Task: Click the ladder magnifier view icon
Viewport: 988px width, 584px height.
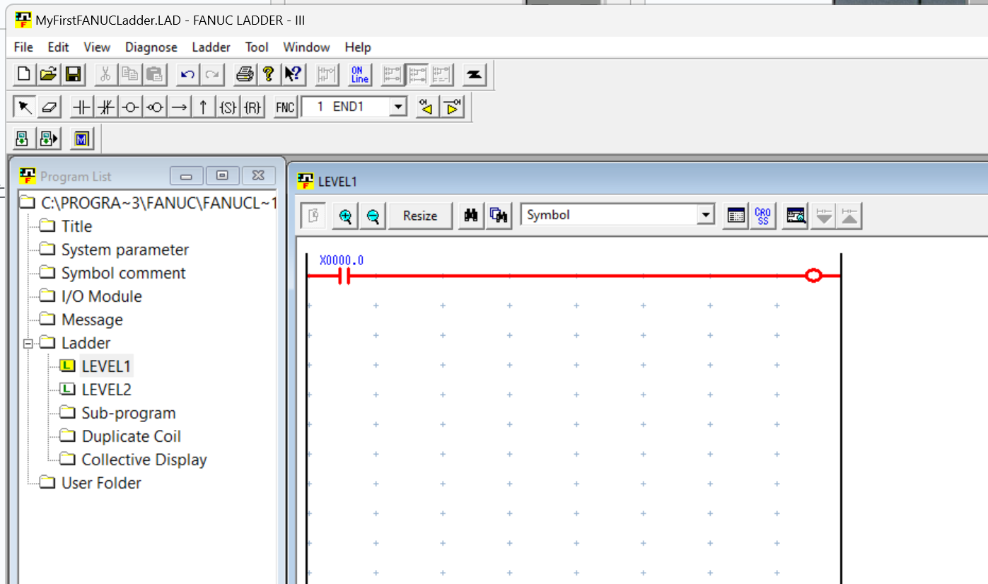Action: (x=796, y=216)
